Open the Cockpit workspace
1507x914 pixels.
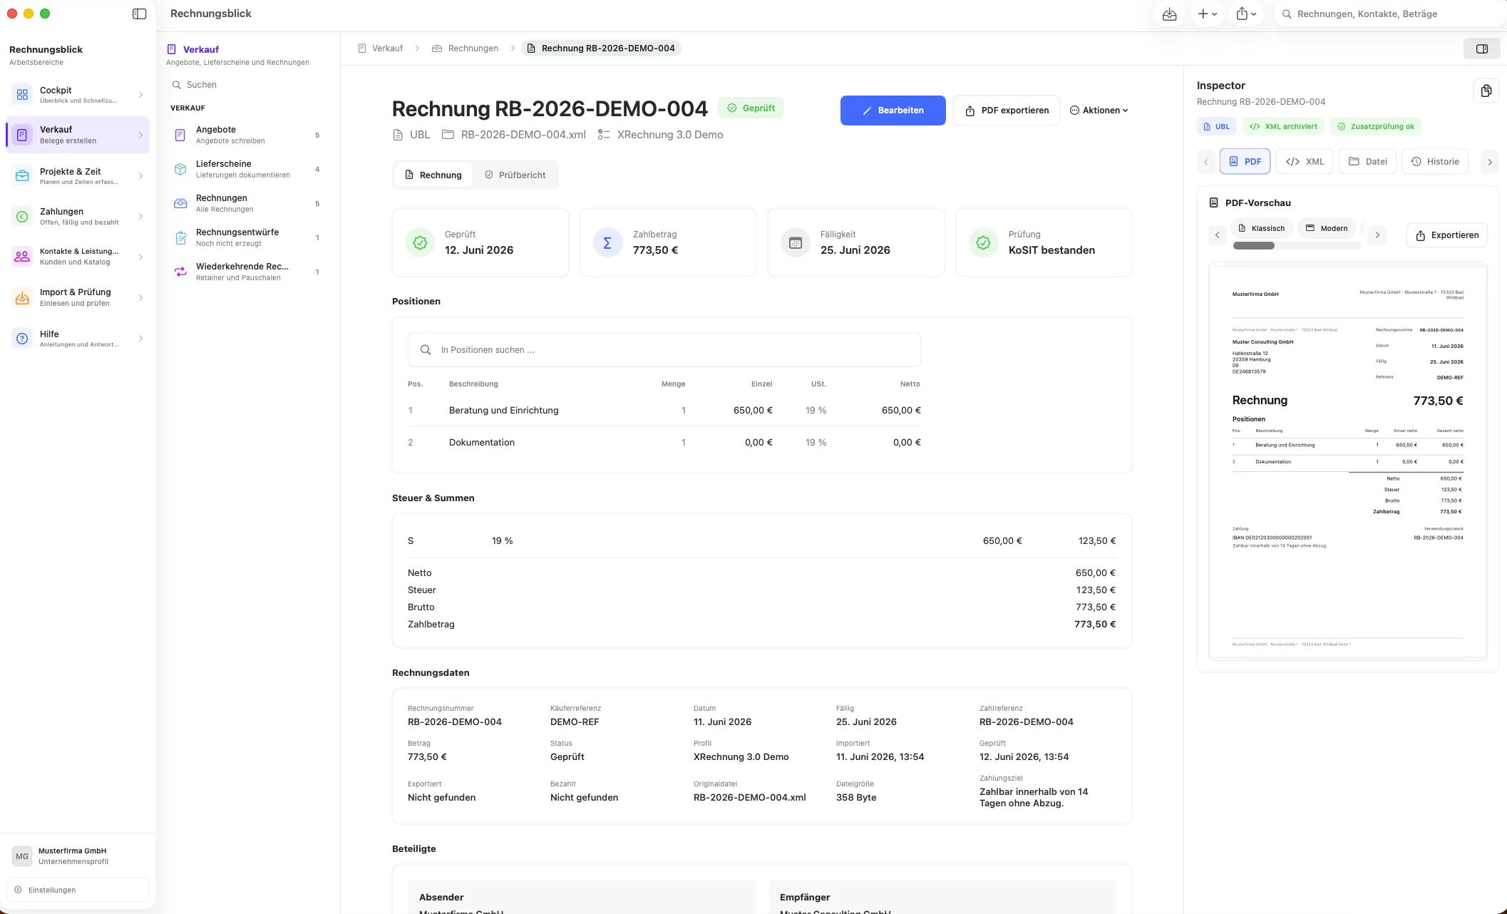[x=77, y=94]
